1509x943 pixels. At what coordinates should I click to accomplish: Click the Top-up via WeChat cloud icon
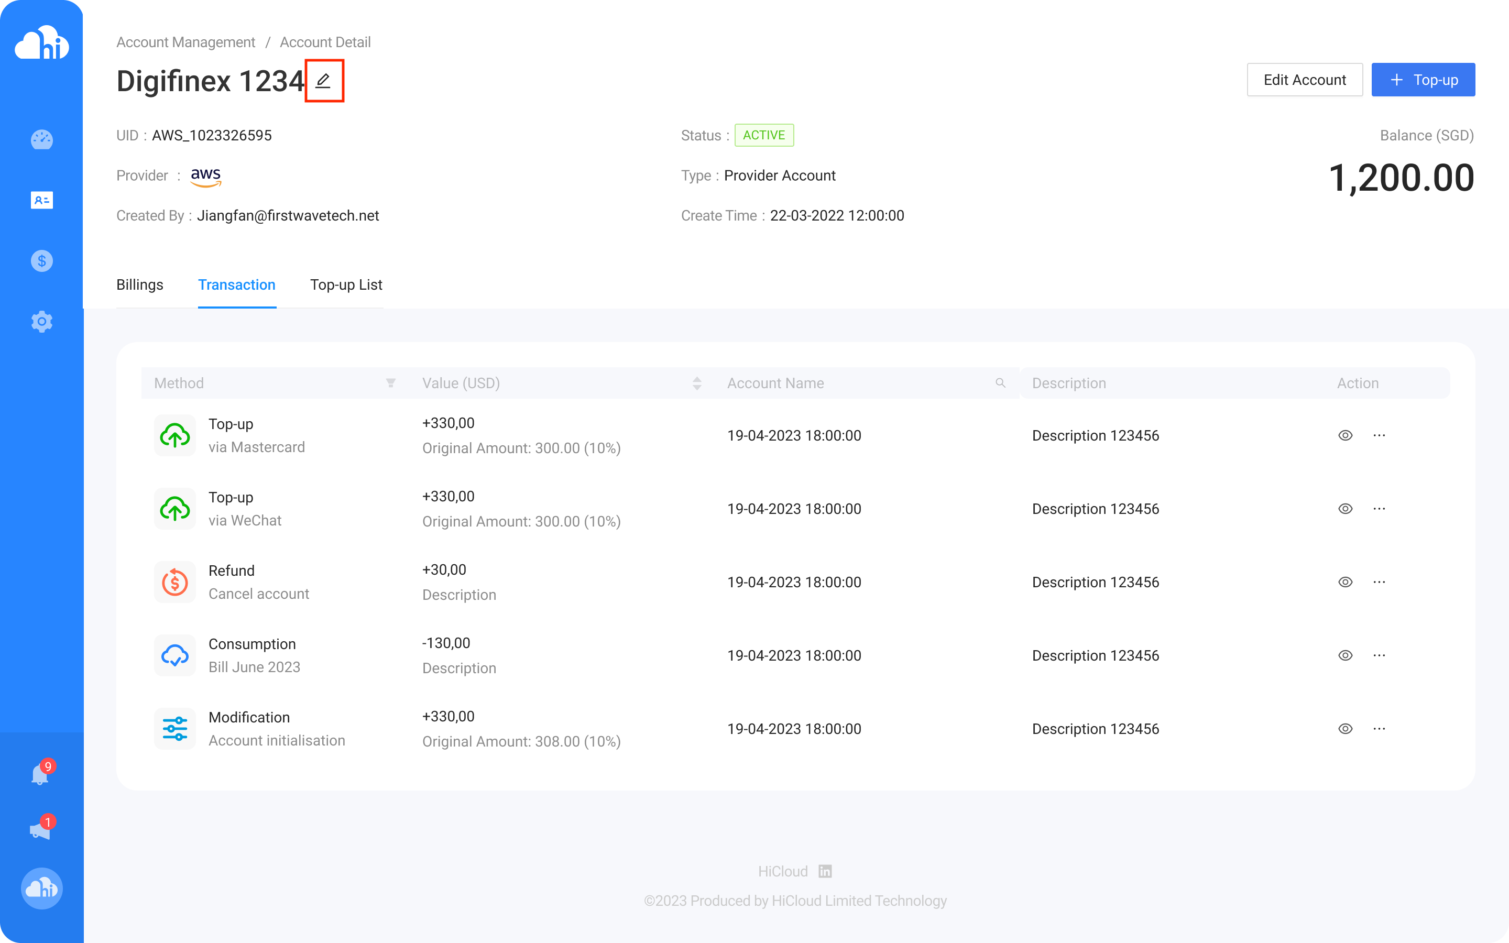pos(174,509)
